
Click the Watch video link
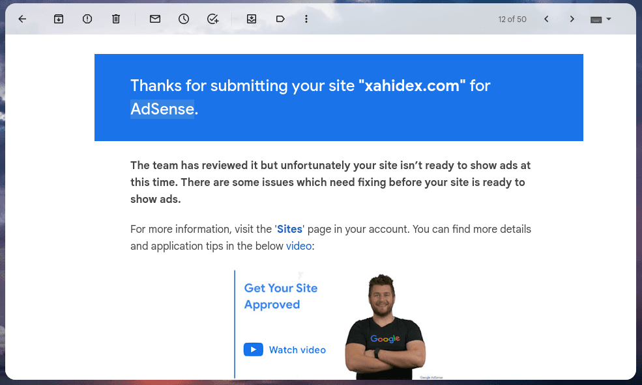(297, 349)
